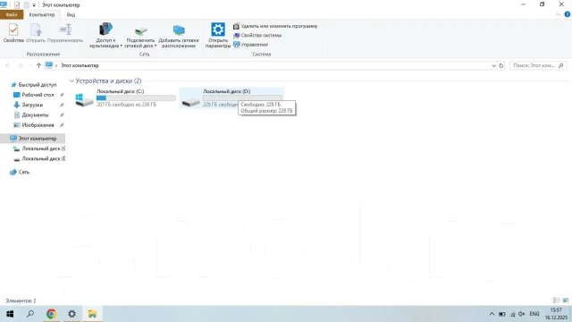Open the Quick Access Toolbar customize dropdown
Viewport: 572px width, 322px height.
[x=34, y=5]
